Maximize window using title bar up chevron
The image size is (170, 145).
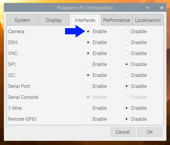[155, 8]
